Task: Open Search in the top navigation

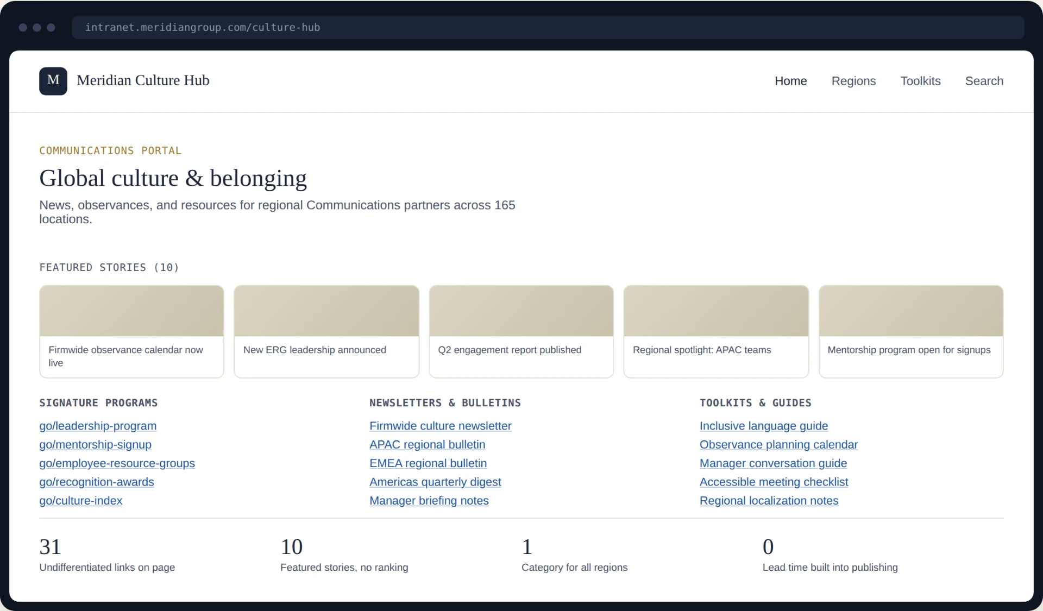Action: coord(984,81)
